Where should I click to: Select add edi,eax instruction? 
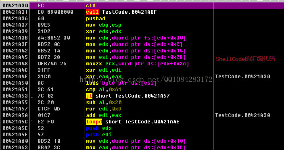[x=104, y=115]
